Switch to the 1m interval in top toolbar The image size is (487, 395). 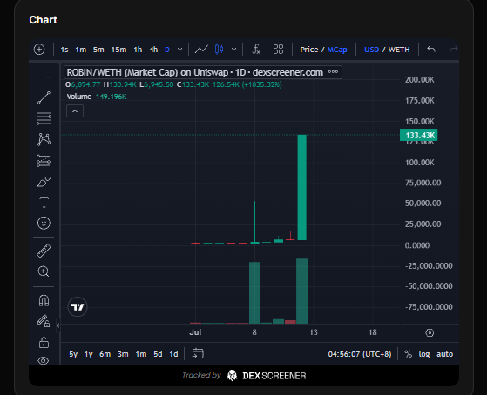coord(81,50)
